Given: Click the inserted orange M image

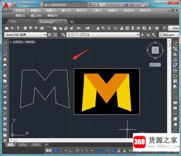Looking at the screenshot, I should coord(107,91).
